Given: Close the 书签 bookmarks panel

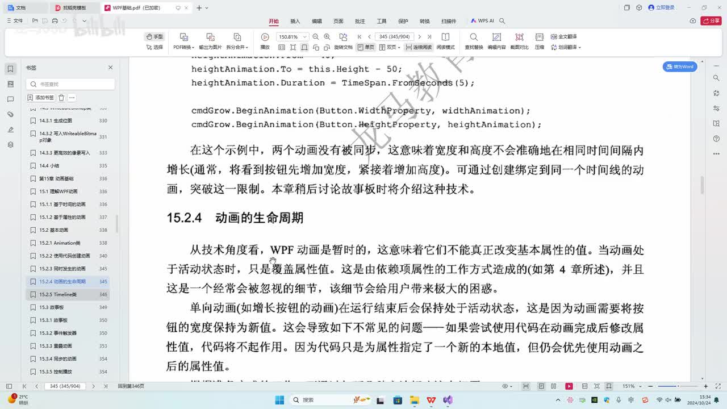Looking at the screenshot, I should click(111, 68).
